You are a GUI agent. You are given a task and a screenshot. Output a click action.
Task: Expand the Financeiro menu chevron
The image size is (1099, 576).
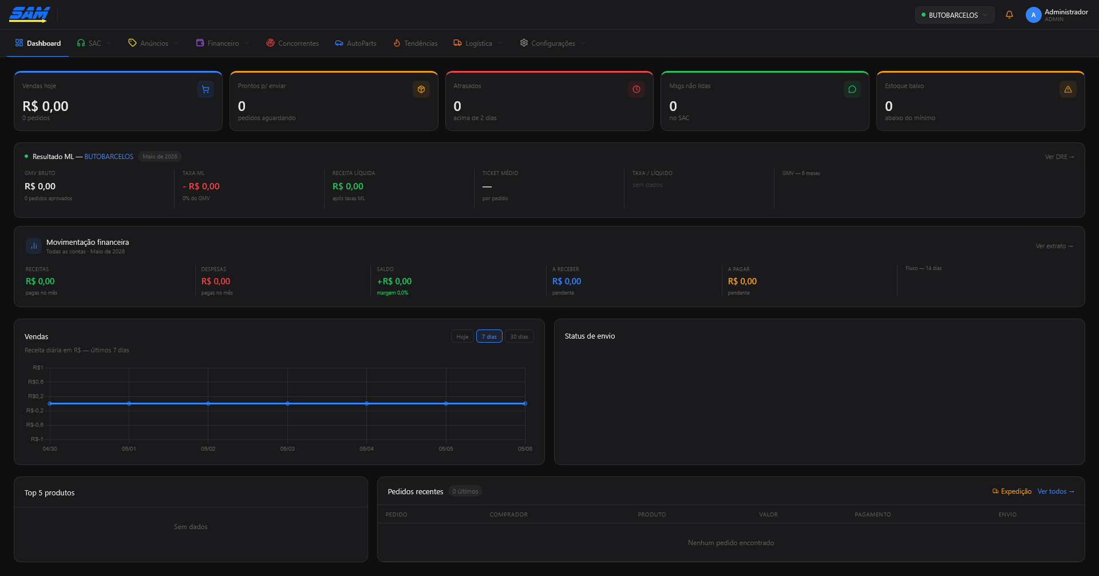(247, 43)
